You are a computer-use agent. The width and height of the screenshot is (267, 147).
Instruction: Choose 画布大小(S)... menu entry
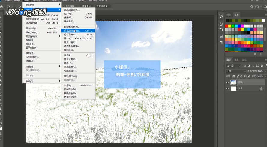pyautogui.click(x=42, y=32)
